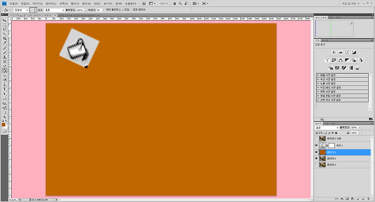Toggle lock transparent pixels in Layers panel

326,133
